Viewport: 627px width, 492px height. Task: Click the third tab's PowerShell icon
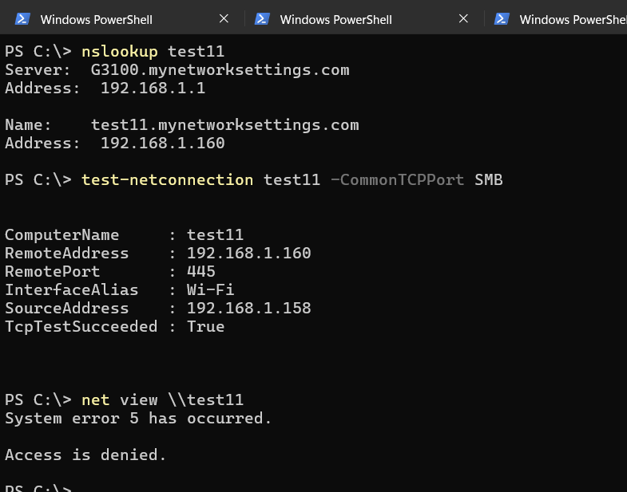click(x=502, y=19)
